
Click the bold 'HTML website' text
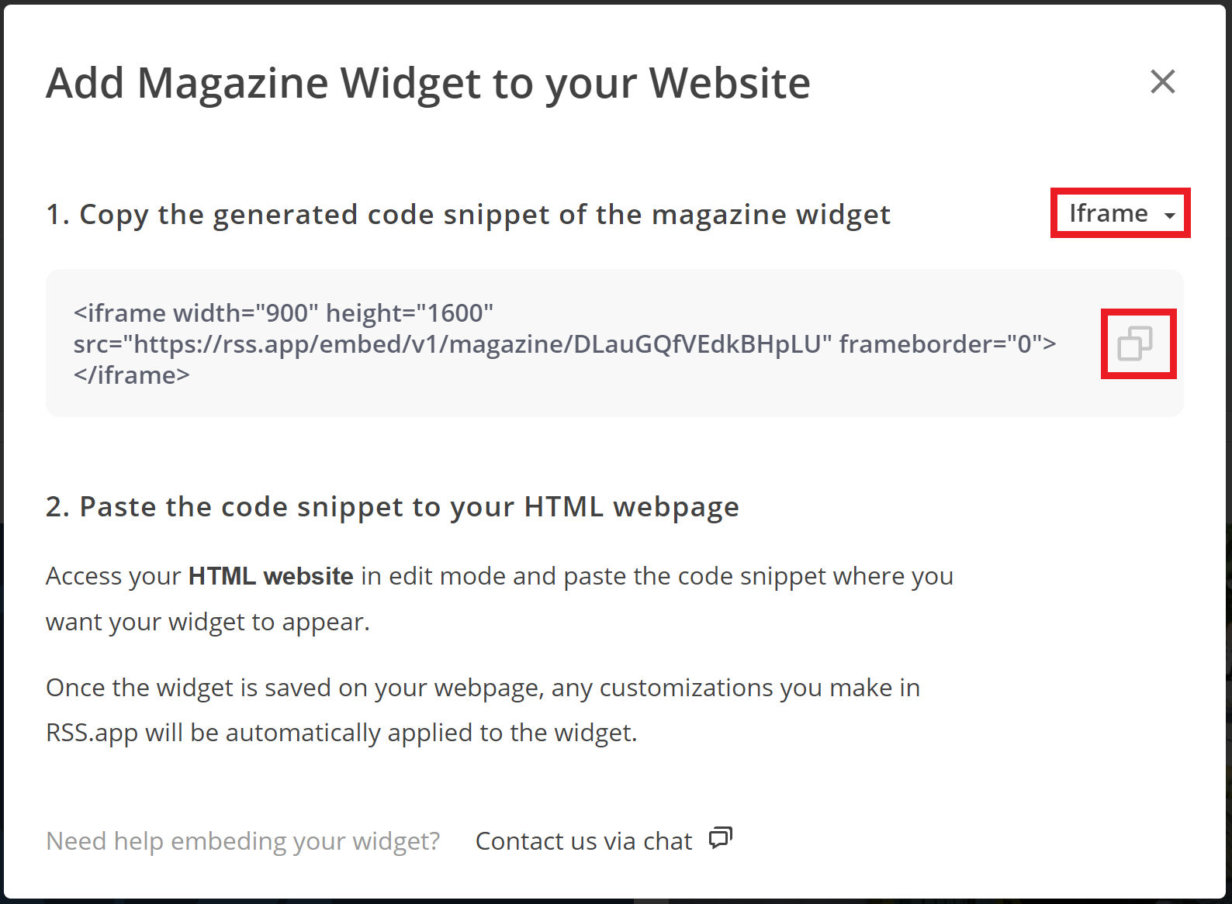[271, 576]
